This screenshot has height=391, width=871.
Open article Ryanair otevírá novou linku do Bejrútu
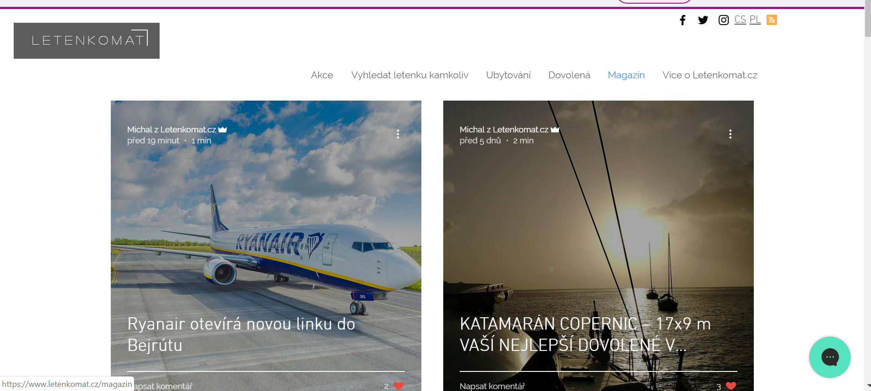pyautogui.click(x=241, y=335)
